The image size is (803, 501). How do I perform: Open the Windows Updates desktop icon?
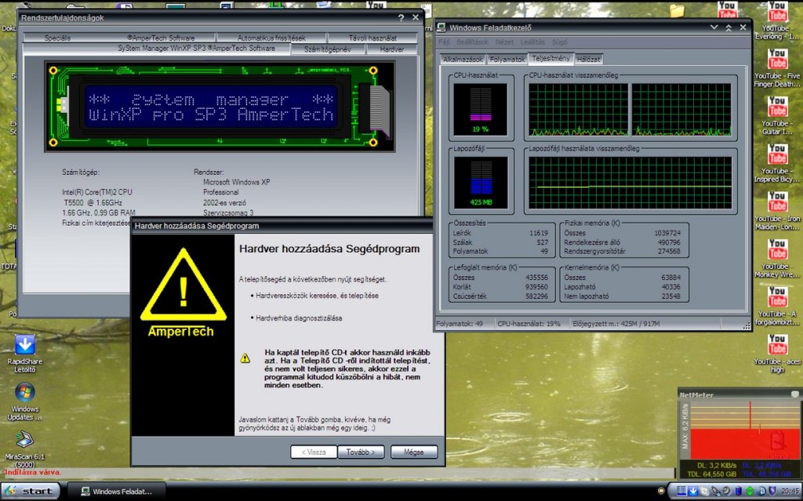[24, 402]
